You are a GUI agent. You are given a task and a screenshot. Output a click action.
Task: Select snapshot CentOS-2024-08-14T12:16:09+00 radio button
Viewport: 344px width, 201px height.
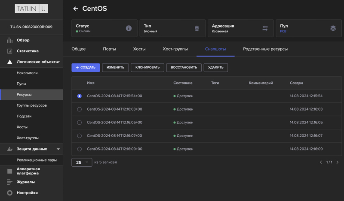point(79,149)
